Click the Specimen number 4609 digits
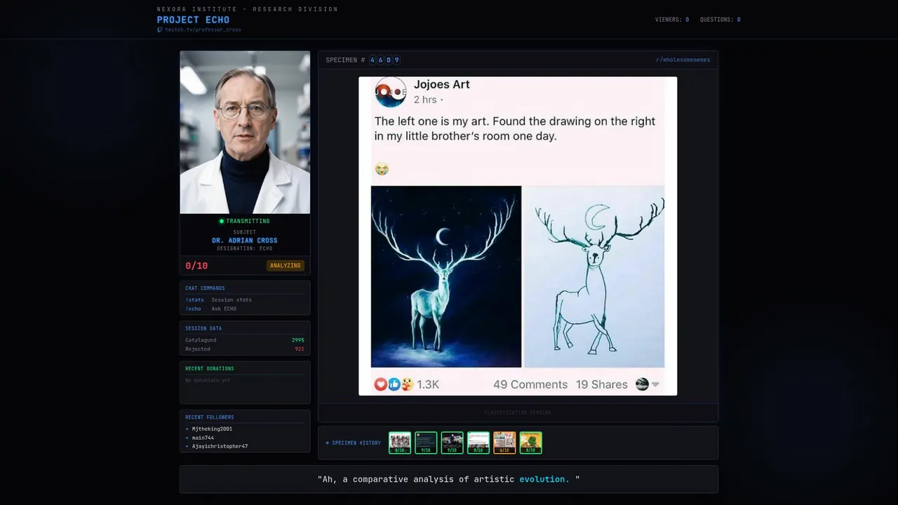The height and width of the screenshot is (505, 898). pyautogui.click(x=384, y=60)
